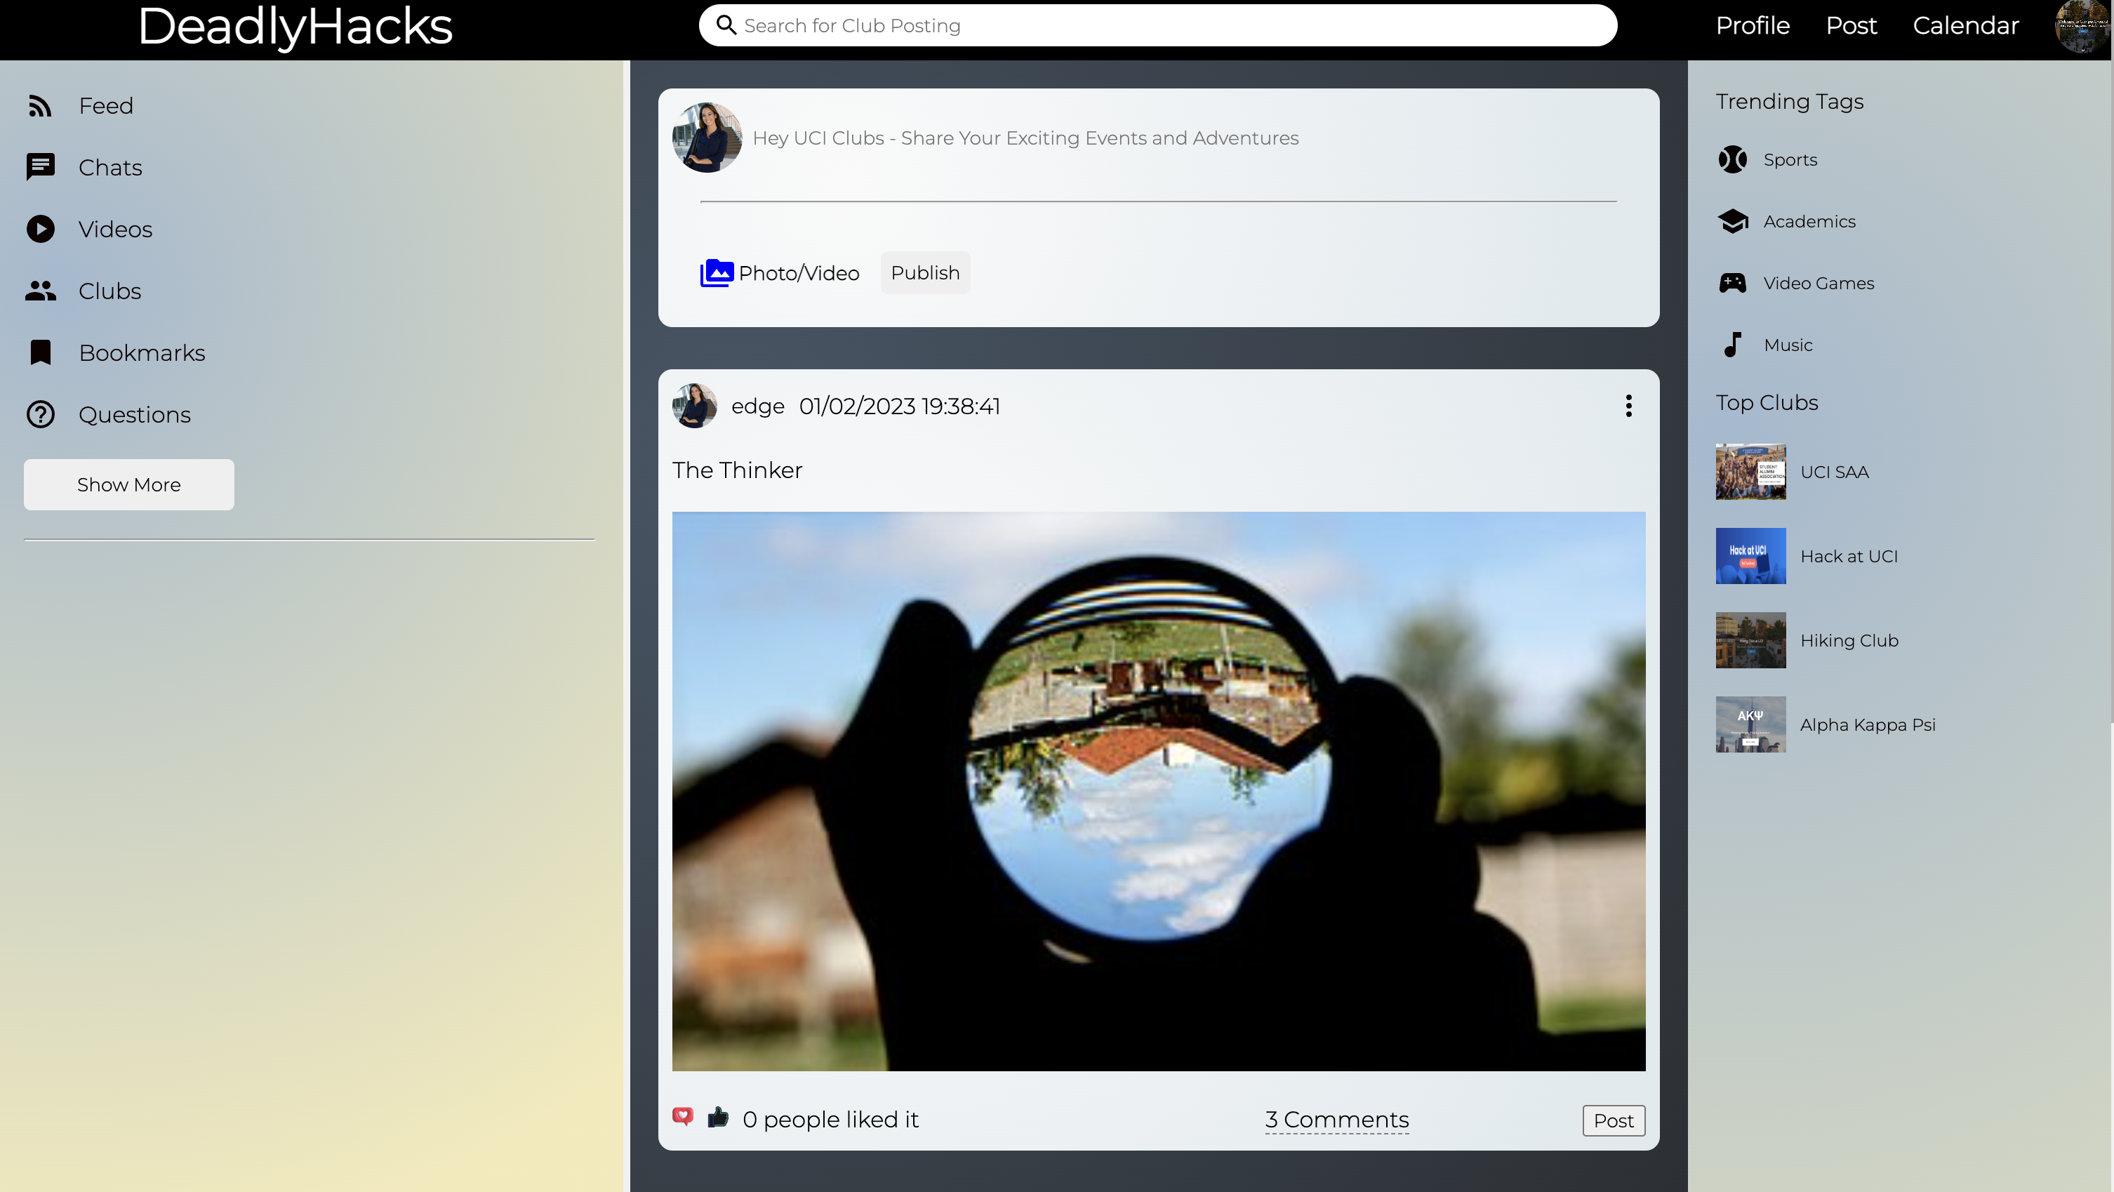Click the Music note tag icon
2114x1192 pixels.
pyautogui.click(x=1732, y=345)
